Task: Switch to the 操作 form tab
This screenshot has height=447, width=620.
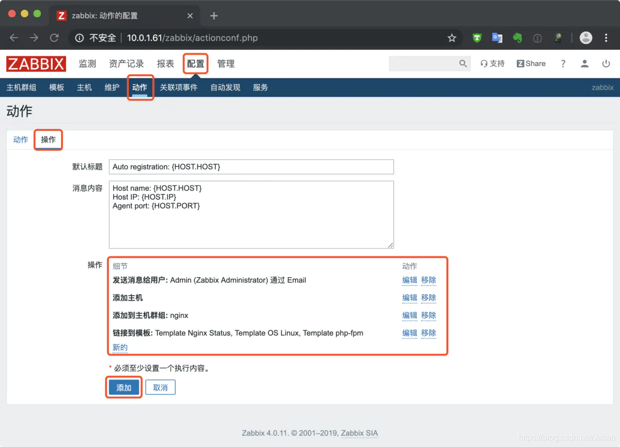Action: [49, 140]
